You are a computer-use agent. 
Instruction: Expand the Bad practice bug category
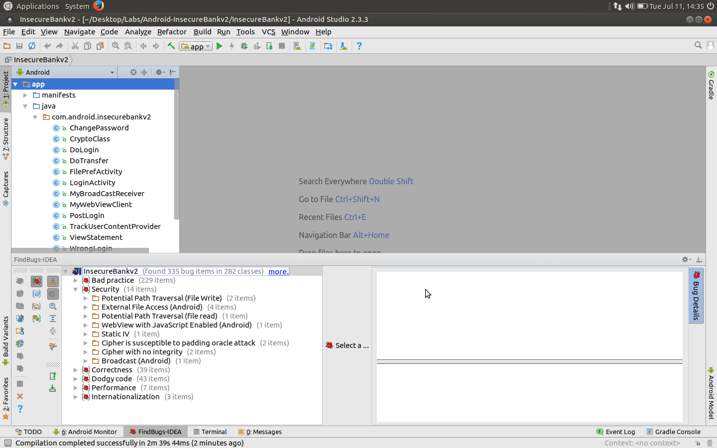76,280
